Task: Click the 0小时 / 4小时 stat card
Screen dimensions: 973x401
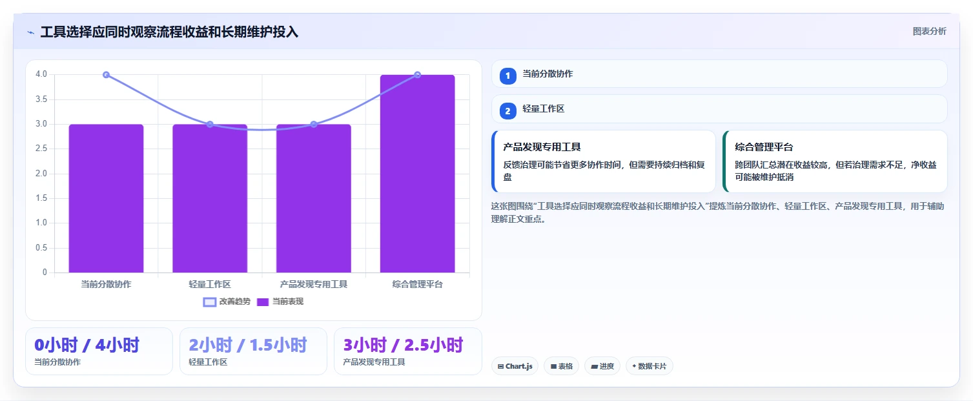Action: (99, 351)
